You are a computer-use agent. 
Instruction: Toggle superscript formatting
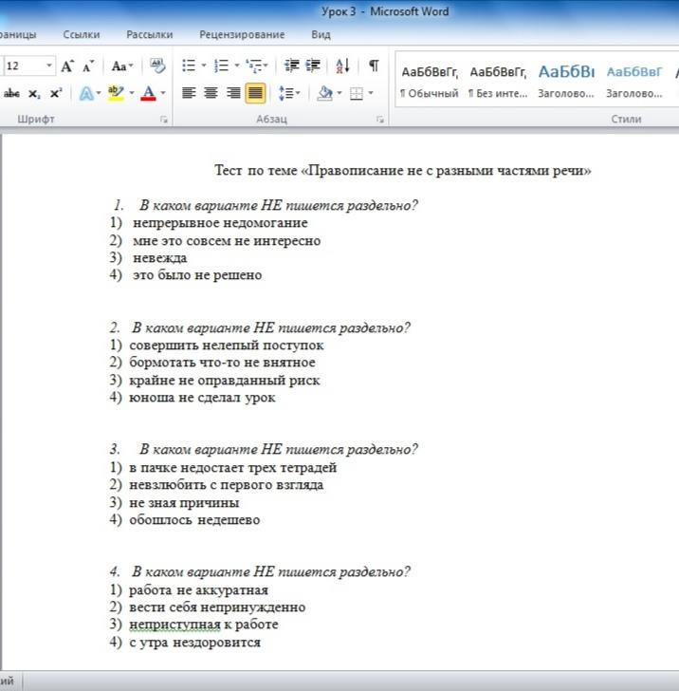pos(56,93)
